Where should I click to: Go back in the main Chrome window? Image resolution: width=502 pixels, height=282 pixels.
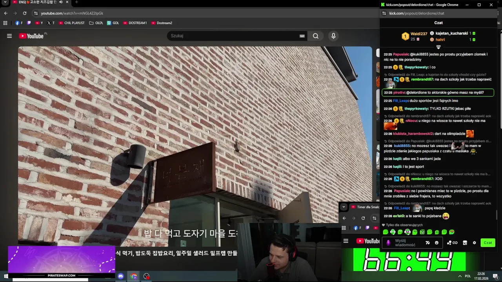pyautogui.click(x=5, y=13)
